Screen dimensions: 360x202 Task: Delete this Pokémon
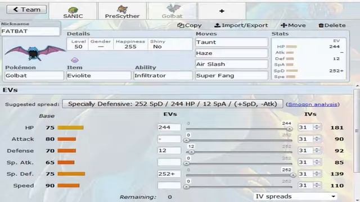click(x=332, y=25)
